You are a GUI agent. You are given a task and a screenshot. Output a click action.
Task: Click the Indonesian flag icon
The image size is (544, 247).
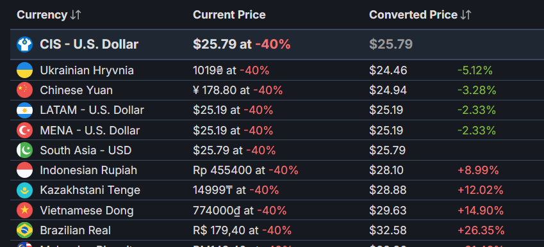(x=24, y=170)
